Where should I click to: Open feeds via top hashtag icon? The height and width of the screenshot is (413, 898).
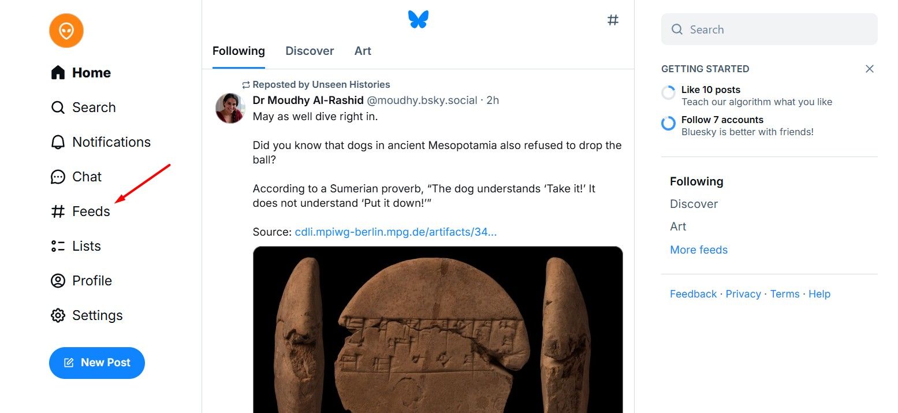coord(613,20)
